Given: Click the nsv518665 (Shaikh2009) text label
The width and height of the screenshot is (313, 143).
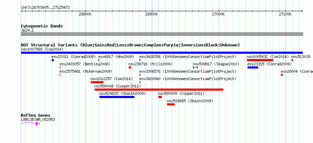Looking at the screenshot, I should [x=190, y=101].
